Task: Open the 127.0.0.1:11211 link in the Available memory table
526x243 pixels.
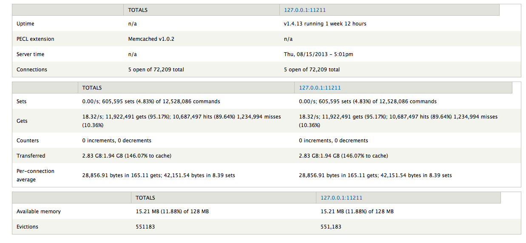Action: point(341,198)
